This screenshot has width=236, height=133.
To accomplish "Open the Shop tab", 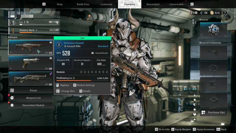I will [x=60, y=5].
